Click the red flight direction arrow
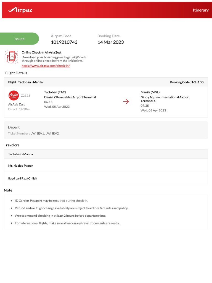212x283 pixels. pyautogui.click(x=126, y=101)
